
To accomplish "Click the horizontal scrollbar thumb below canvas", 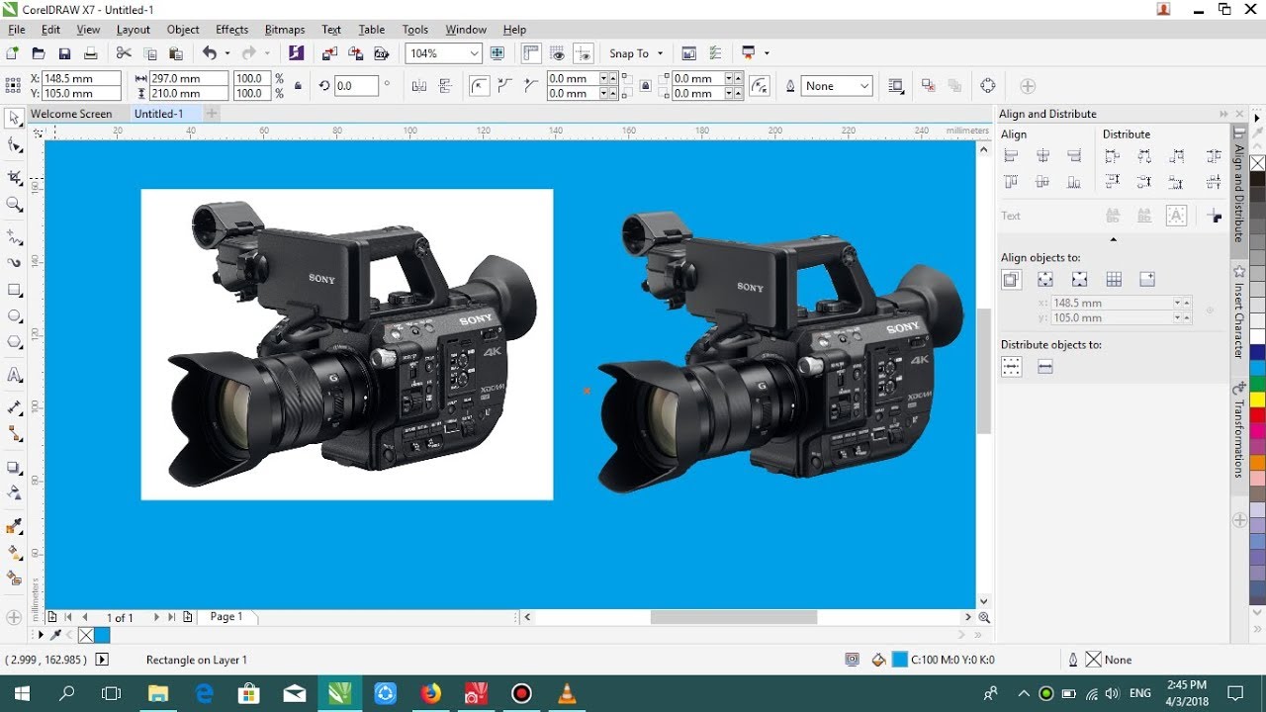I will [734, 617].
